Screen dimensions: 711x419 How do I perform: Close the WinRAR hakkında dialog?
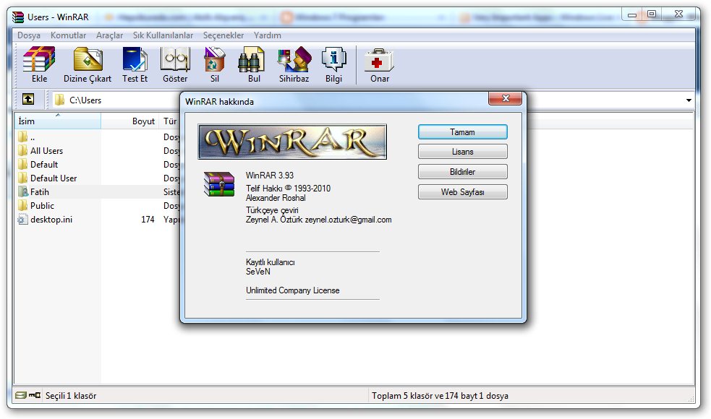point(505,98)
